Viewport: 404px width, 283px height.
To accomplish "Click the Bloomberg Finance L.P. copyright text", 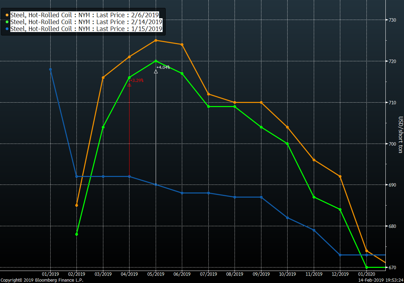I will 42,280.
